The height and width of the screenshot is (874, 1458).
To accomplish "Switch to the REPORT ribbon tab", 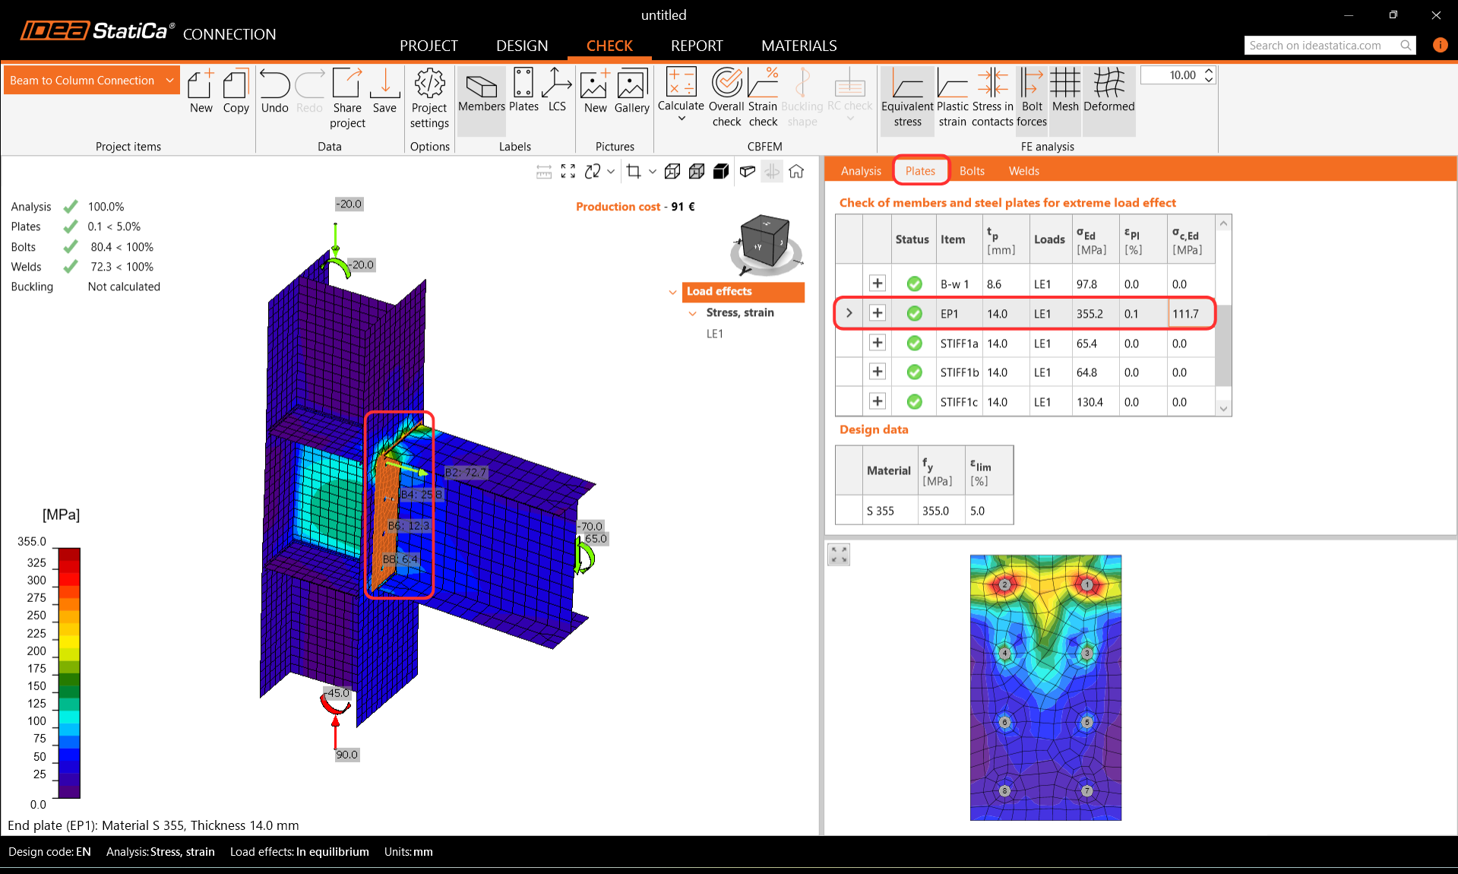I will click(697, 46).
